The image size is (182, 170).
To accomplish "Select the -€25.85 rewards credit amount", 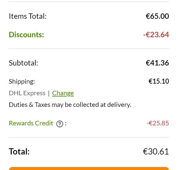I will click(158, 123).
